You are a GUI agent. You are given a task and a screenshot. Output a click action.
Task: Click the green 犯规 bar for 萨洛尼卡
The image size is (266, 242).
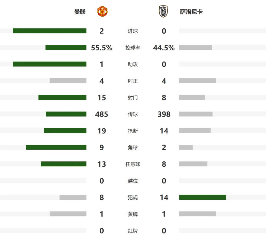[x=203, y=197]
